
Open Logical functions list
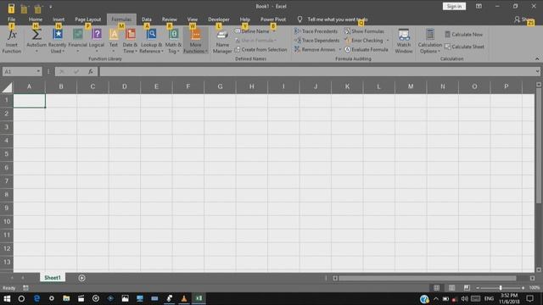click(x=97, y=41)
